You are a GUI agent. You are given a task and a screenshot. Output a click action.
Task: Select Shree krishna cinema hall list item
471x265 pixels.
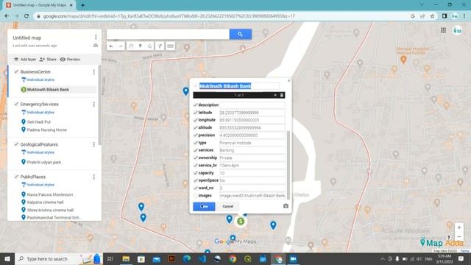(x=50, y=210)
